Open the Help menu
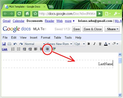 (78, 38)
